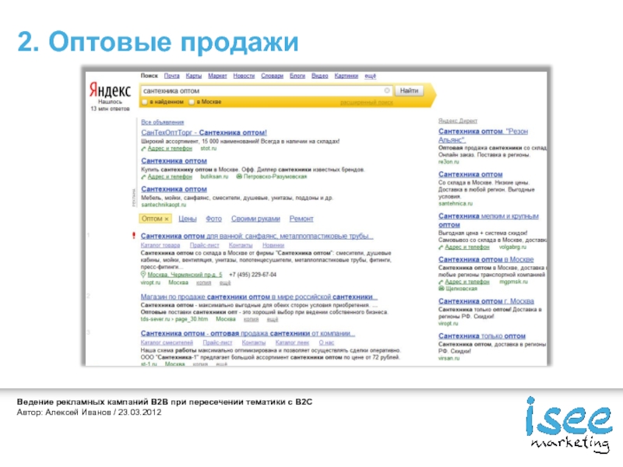623x467 pixels.
Task: Open the Новости tab
Action: click(244, 75)
